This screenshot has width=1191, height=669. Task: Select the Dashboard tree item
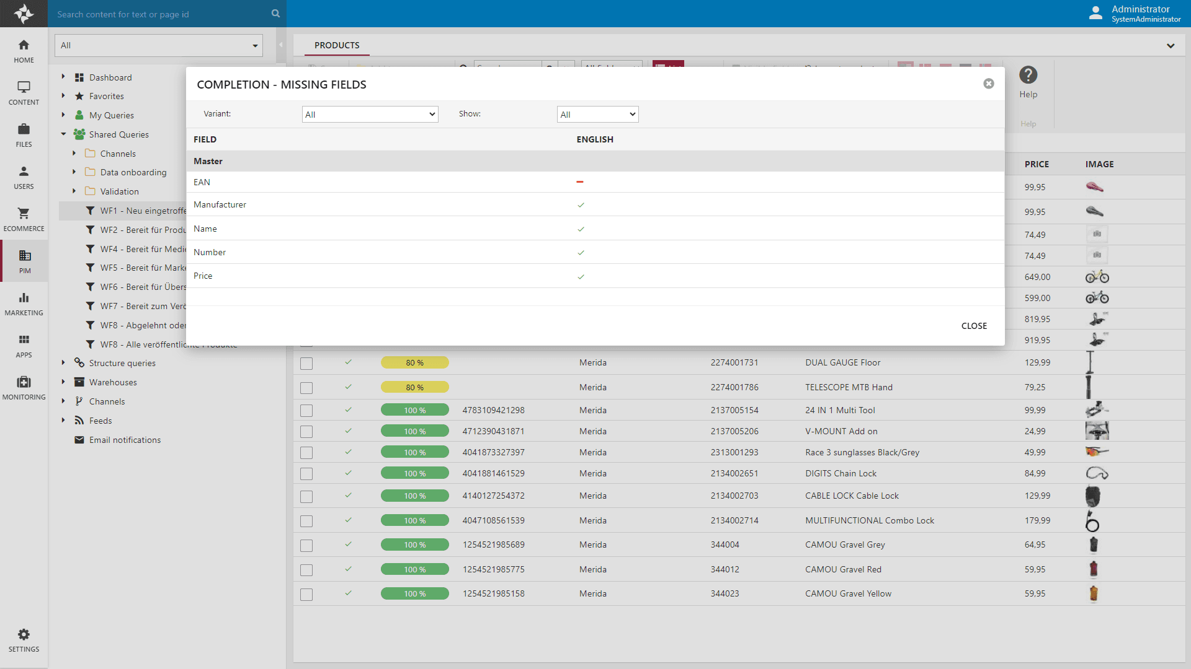[110, 77]
